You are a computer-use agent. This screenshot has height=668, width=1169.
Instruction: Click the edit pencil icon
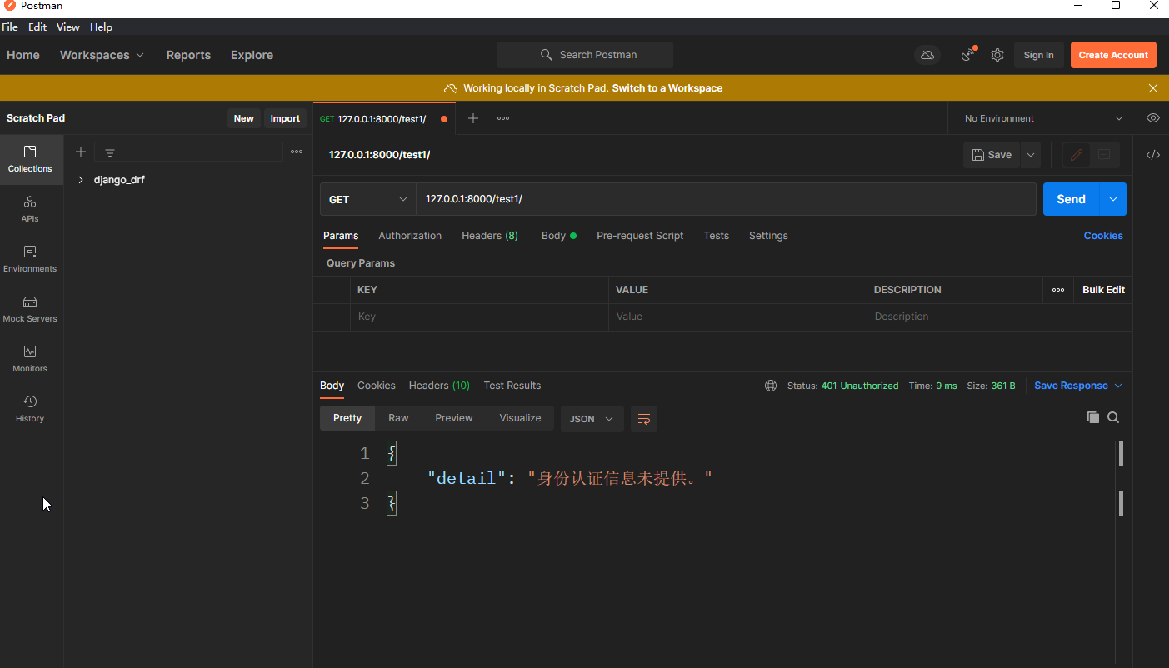point(1077,155)
